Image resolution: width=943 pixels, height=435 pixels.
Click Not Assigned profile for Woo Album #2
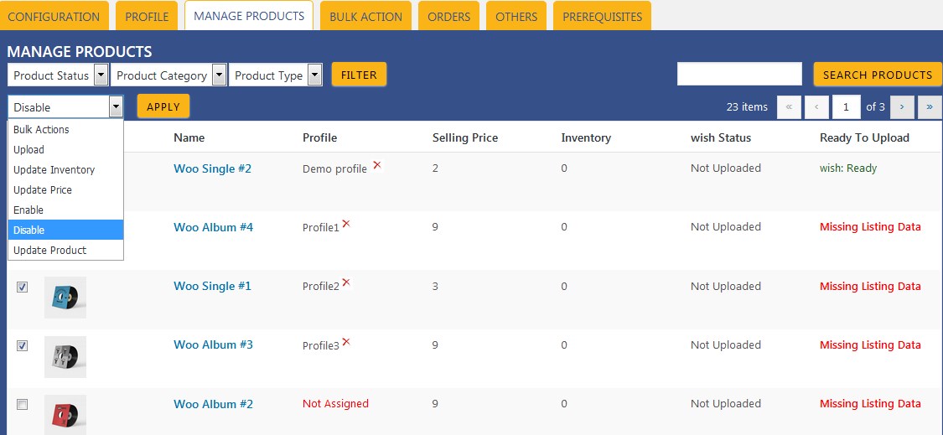(x=335, y=404)
